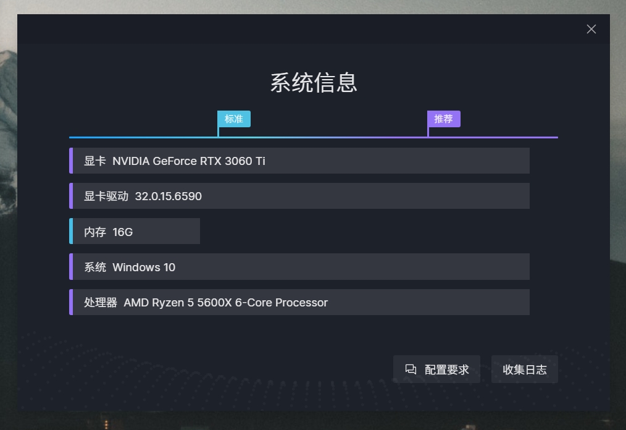
Task: Click the driver version 32.0.15.6590
Action: [x=169, y=196]
